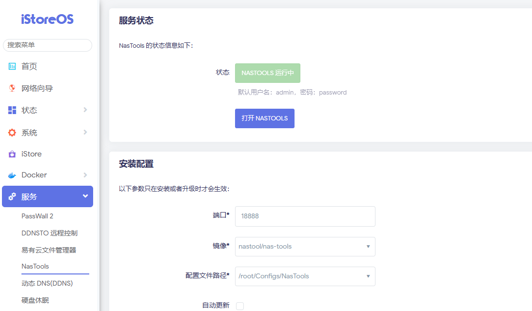532x311 pixels.
Task: Click the 网络向导 globe icon
Action: (12, 88)
